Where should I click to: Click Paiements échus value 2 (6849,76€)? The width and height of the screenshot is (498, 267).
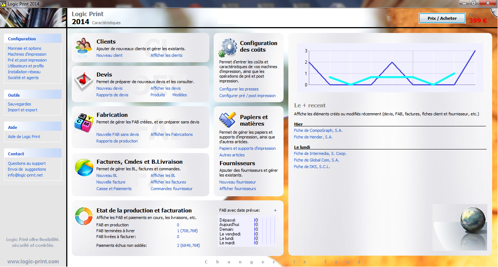[x=188, y=245]
